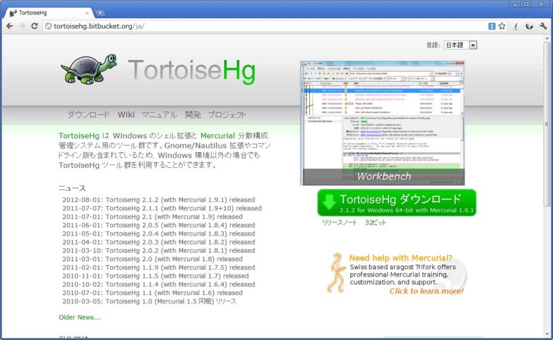Viewport: 553px width, 340px height.
Task: Open the Chrome wrench menu
Action: [x=543, y=26]
